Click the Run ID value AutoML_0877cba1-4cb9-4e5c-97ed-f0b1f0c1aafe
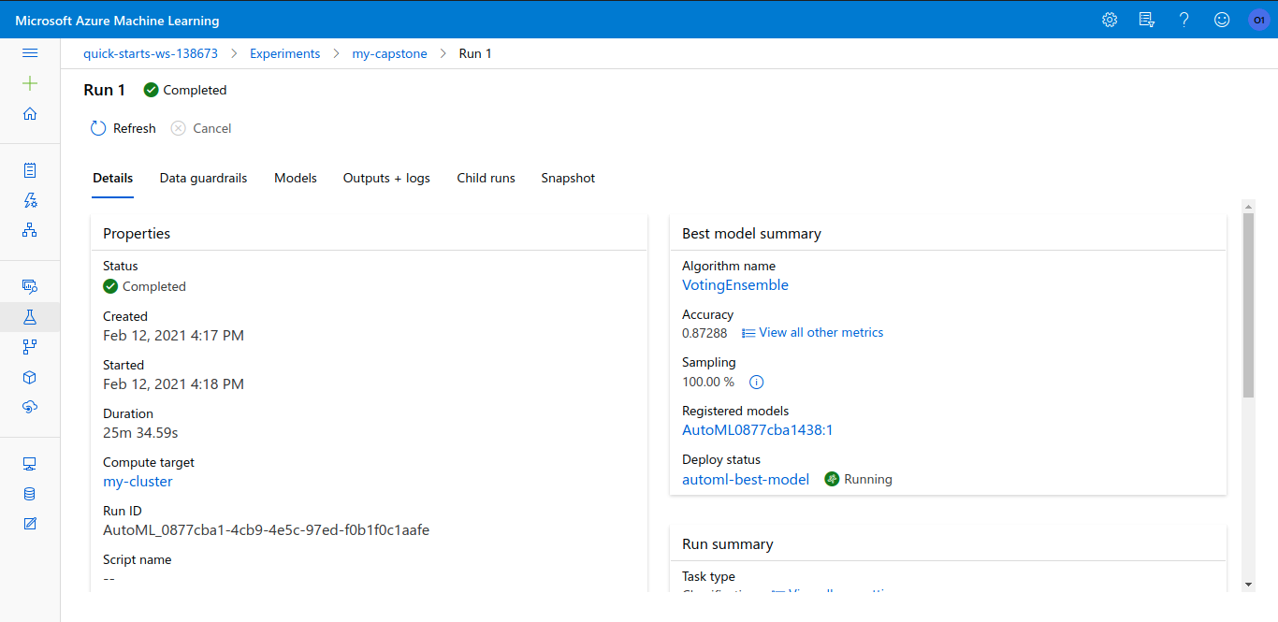This screenshot has width=1278, height=622. click(267, 530)
